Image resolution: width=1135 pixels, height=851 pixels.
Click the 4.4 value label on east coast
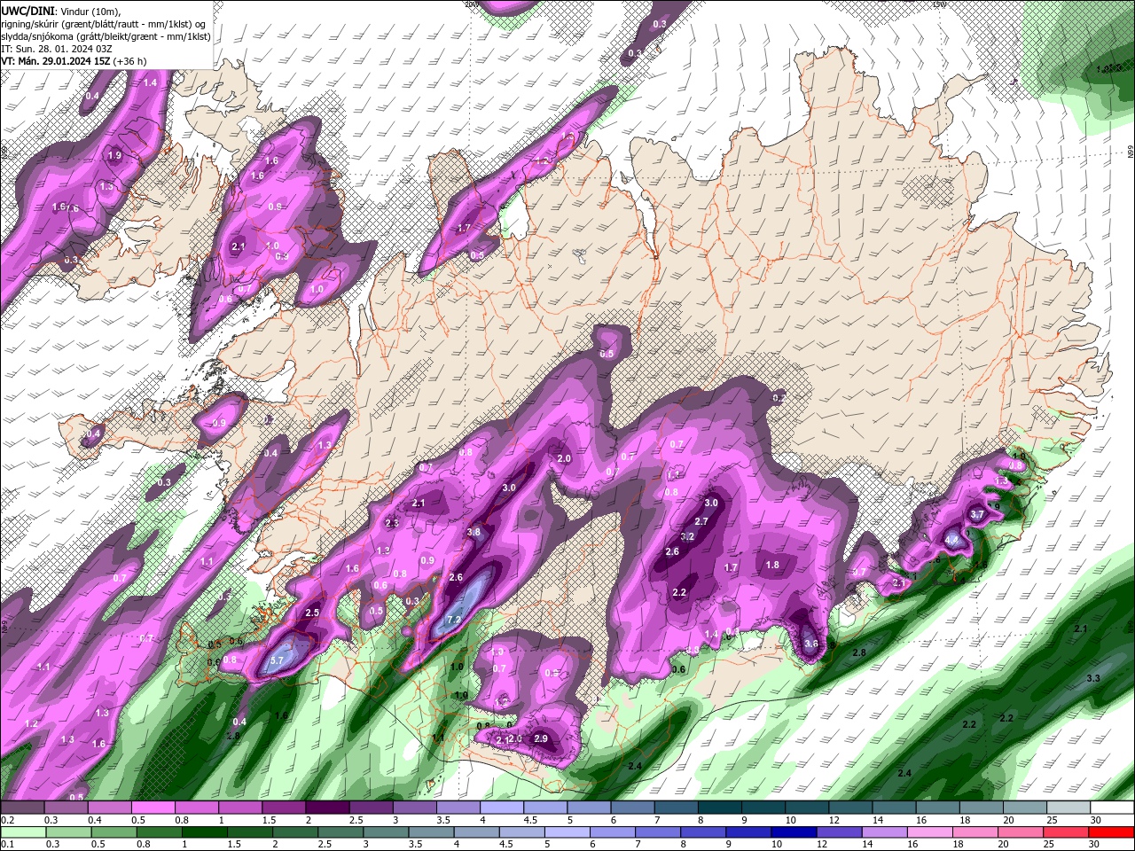coord(951,538)
